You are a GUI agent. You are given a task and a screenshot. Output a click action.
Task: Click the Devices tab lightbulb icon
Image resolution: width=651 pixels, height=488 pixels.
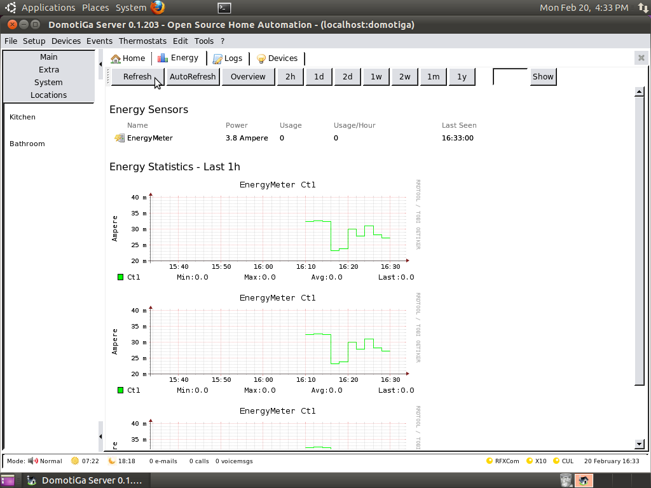pos(261,58)
